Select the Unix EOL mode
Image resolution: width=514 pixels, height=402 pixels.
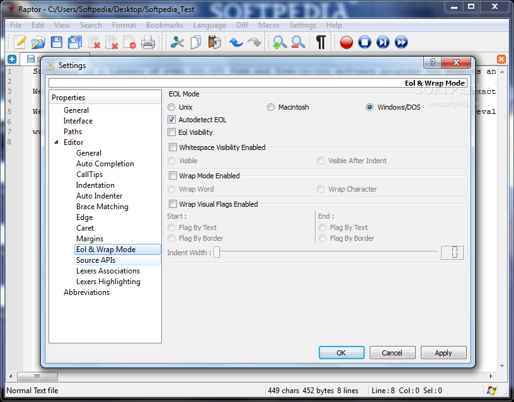(x=180, y=107)
